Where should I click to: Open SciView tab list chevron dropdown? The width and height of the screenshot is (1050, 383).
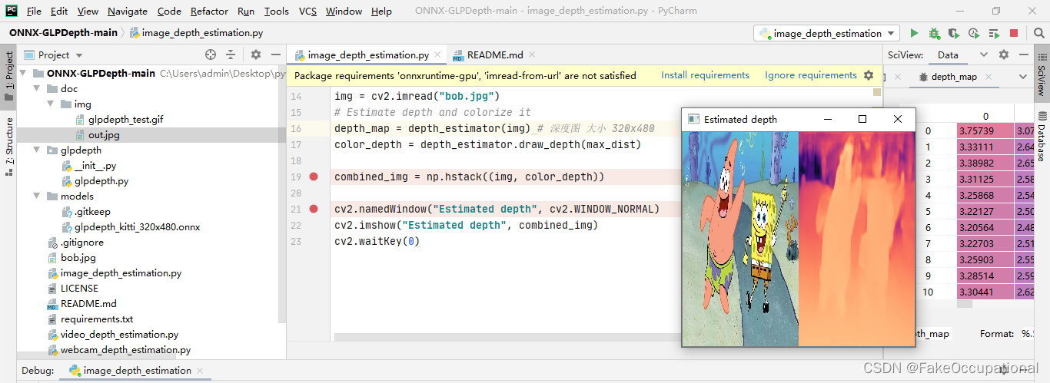(x=983, y=54)
